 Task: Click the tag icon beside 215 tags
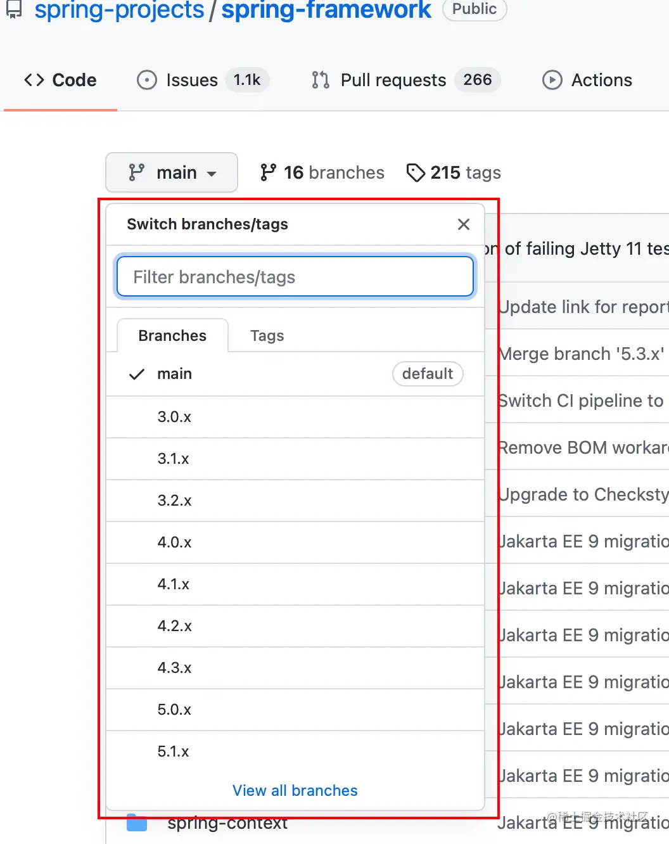pyautogui.click(x=416, y=172)
